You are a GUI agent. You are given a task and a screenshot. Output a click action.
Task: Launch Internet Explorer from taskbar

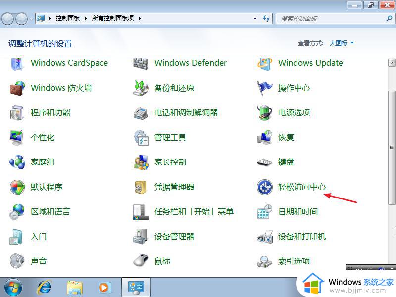tap(45, 288)
